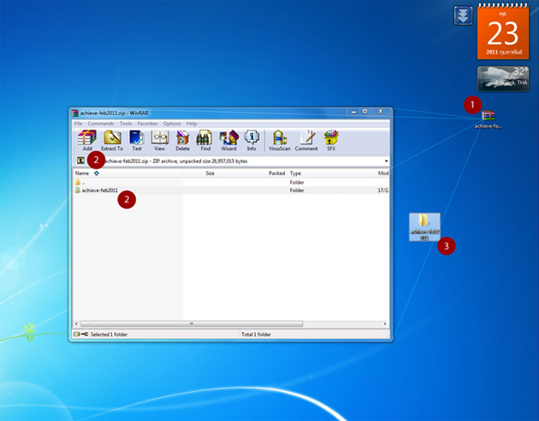Launch the Wizard tool
This screenshot has width=539, height=421.
point(229,140)
